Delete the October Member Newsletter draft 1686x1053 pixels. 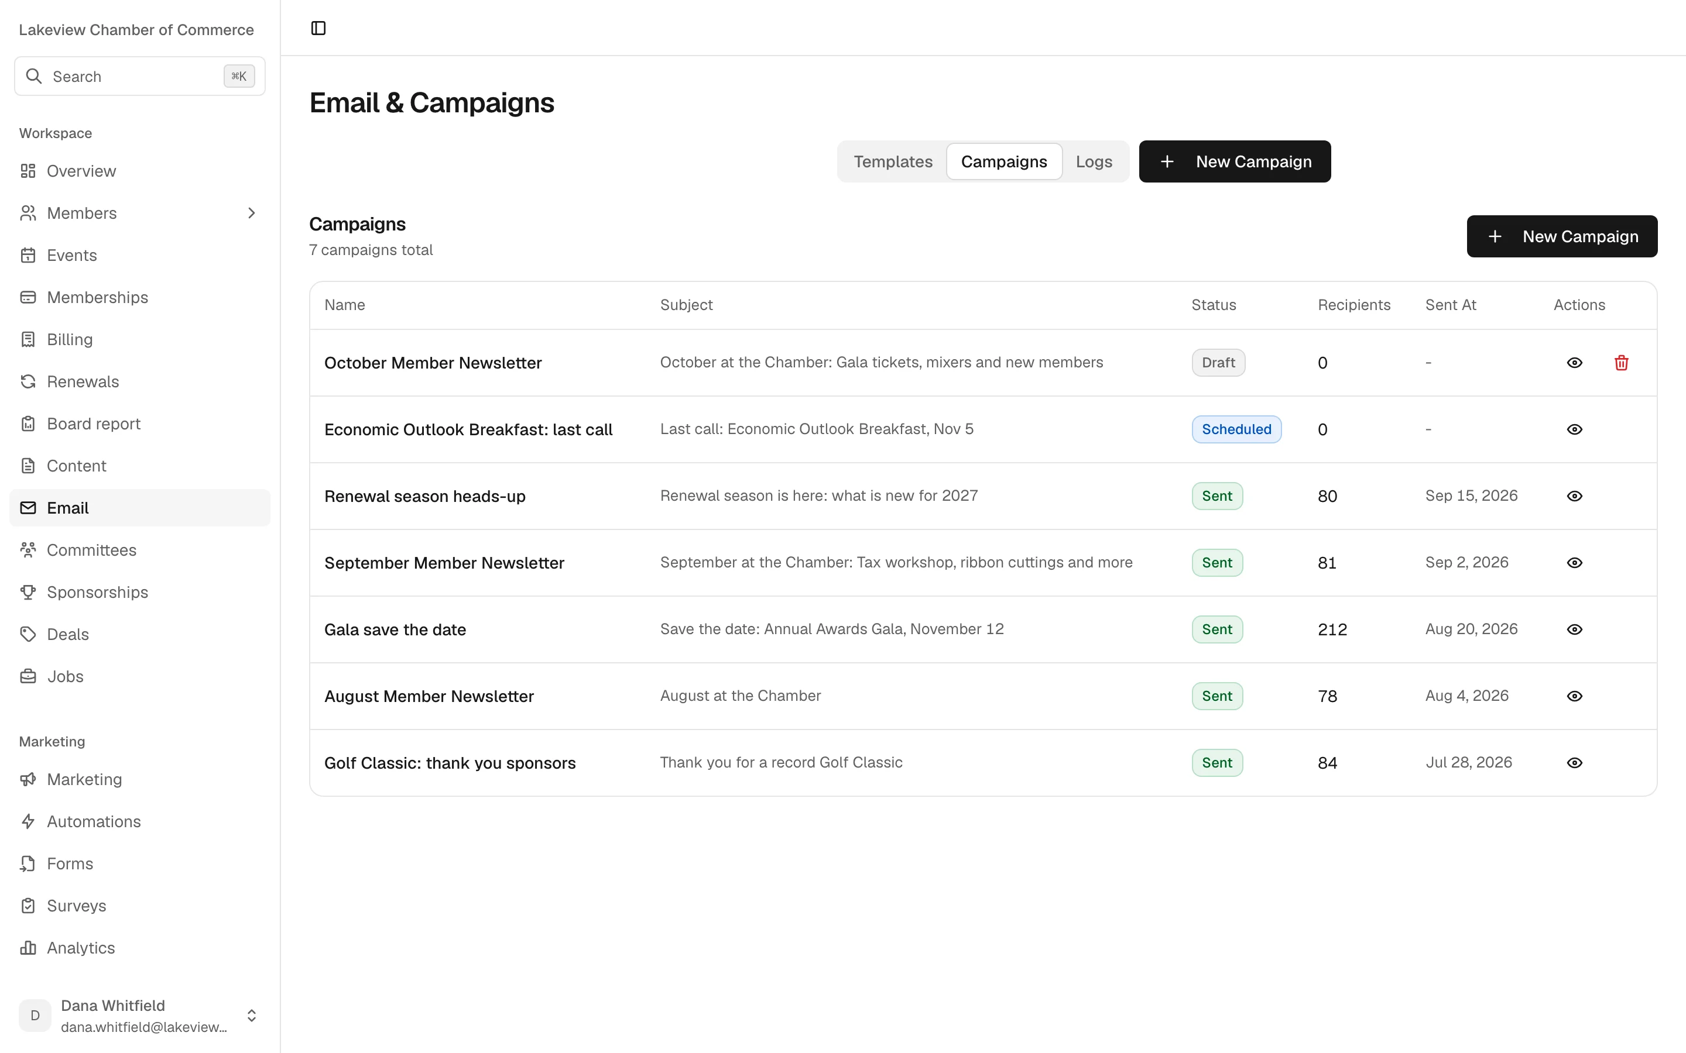(x=1621, y=363)
